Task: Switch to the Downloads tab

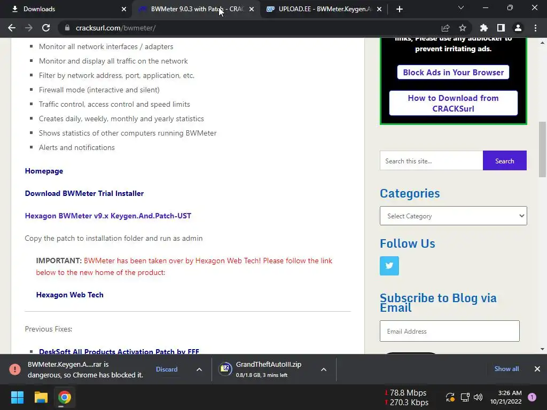Action: point(66,9)
